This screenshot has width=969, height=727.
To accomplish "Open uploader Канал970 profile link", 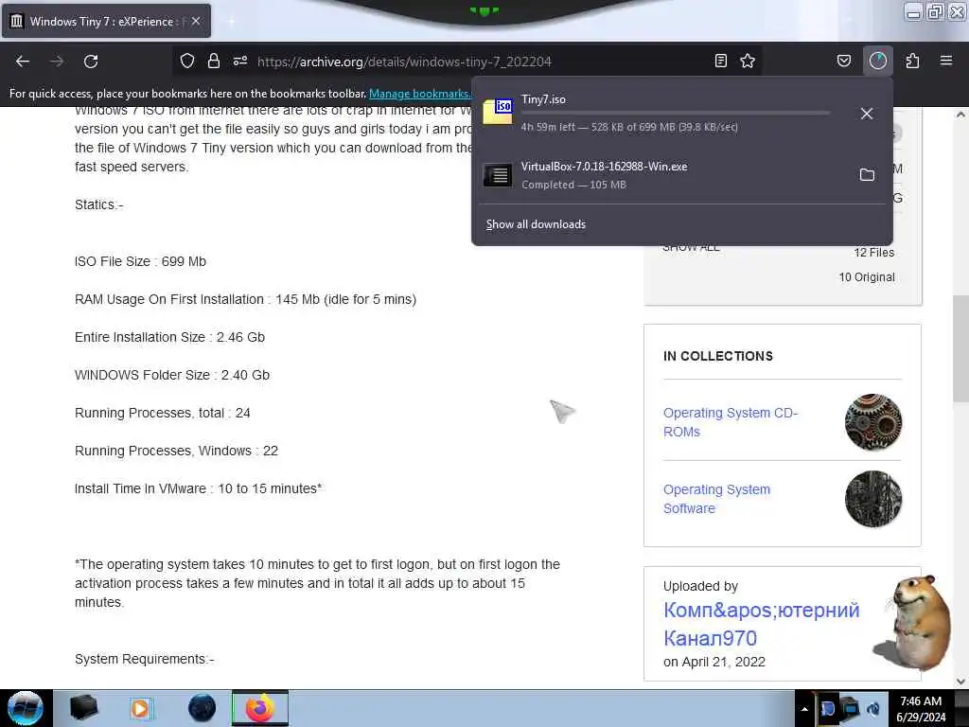I will click(762, 624).
